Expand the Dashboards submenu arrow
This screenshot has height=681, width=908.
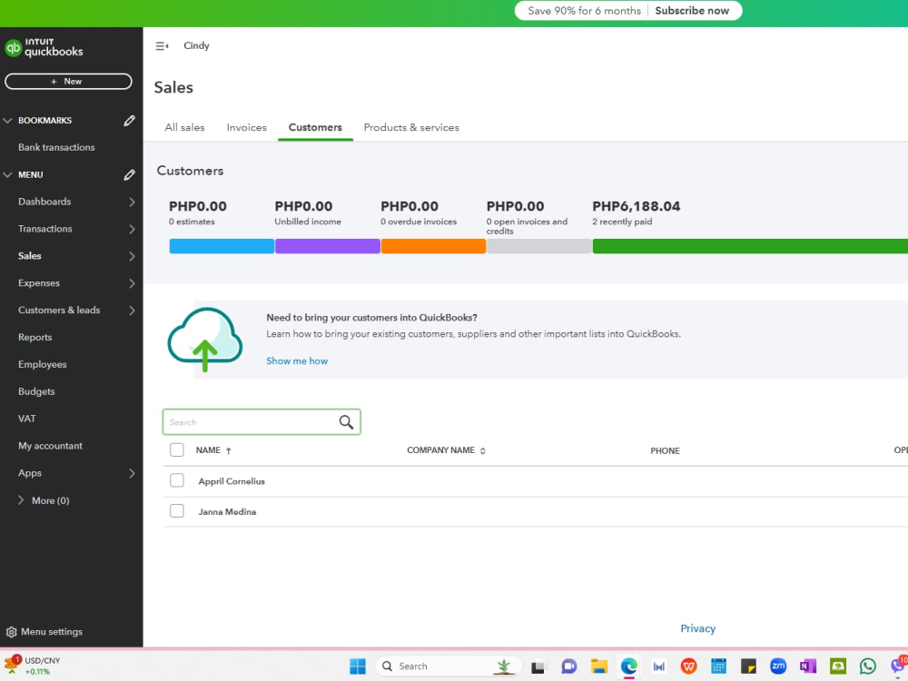click(132, 202)
